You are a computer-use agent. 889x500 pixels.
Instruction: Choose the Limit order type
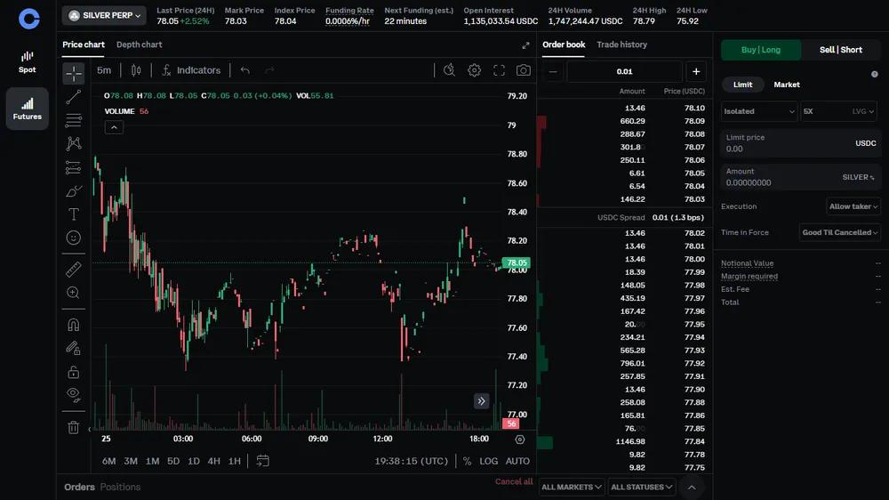pos(742,85)
